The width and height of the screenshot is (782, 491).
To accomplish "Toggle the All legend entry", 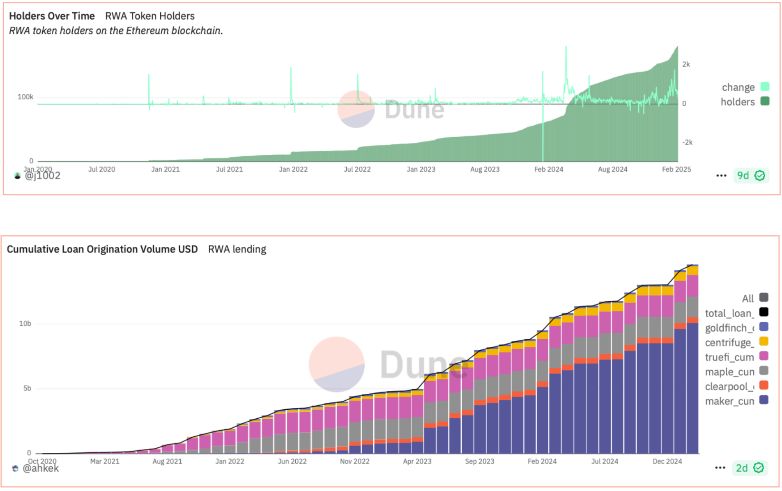I will point(748,298).
